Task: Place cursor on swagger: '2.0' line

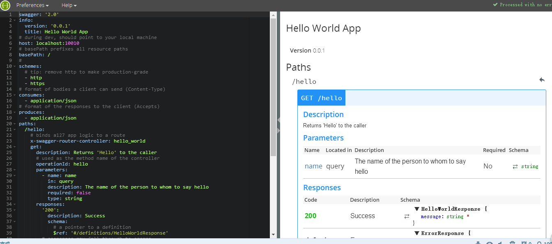Action: click(39, 14)
